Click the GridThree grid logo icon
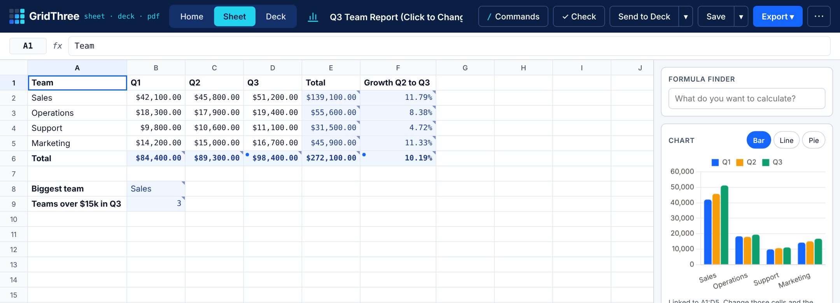The image size is (840, 303). click(x=17, y=16)
